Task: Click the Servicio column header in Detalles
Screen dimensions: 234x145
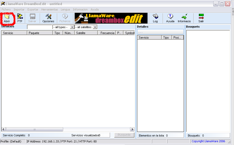Action: click(149, 38)
